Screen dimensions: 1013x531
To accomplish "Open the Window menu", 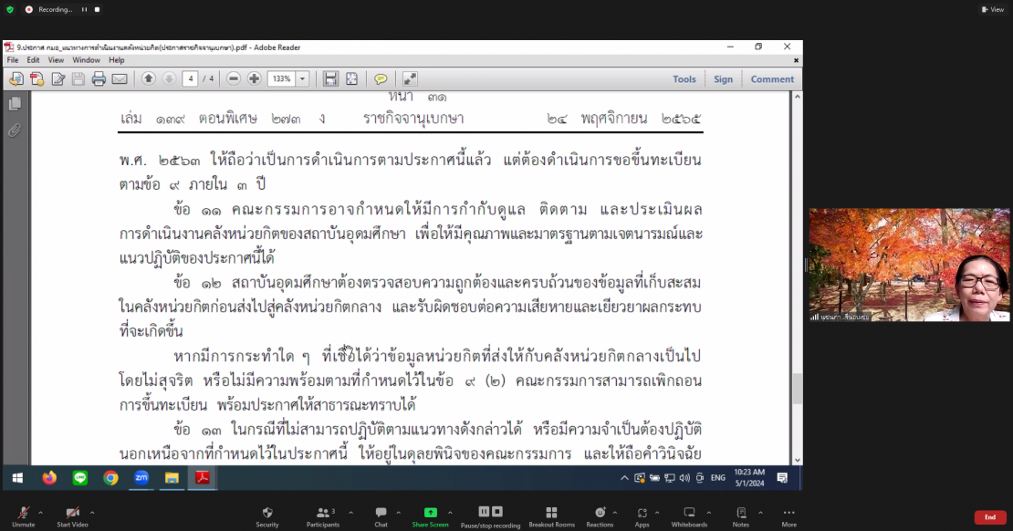I will [86, 60].
